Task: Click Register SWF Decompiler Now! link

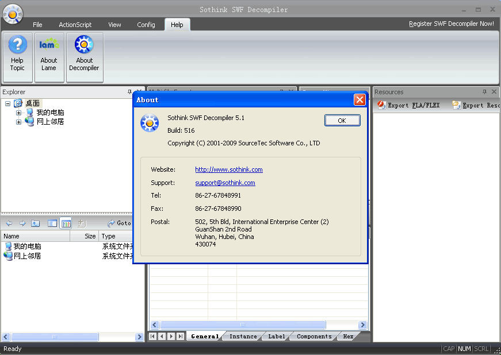Action: point(452,24)
